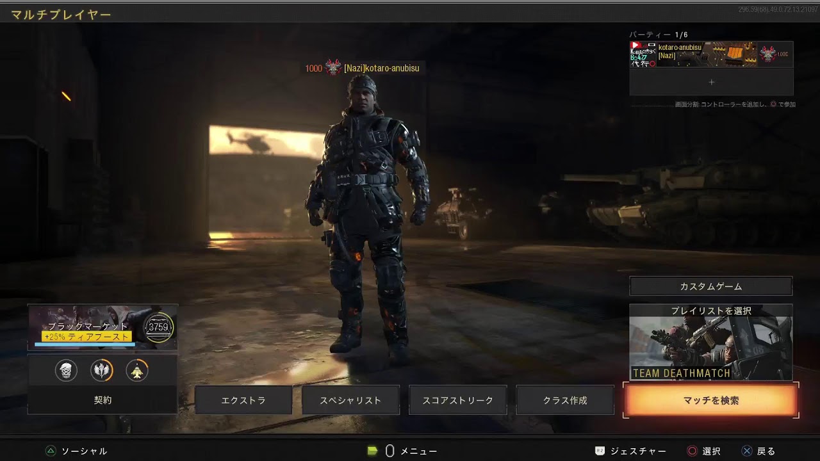The width and height of the screenshot is (820, 461).
Task: Open the エクストラ menu
Action: coord(243,400)
